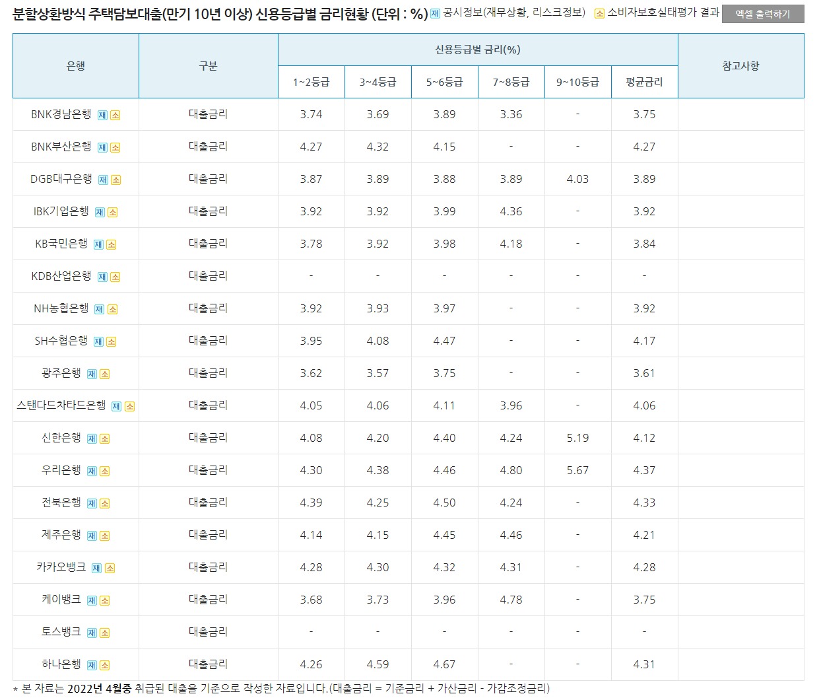Open 제주은행 financial disclosure icon (재)
The height and width of the screenshot is (698, 819).
(x=92, y=536)
